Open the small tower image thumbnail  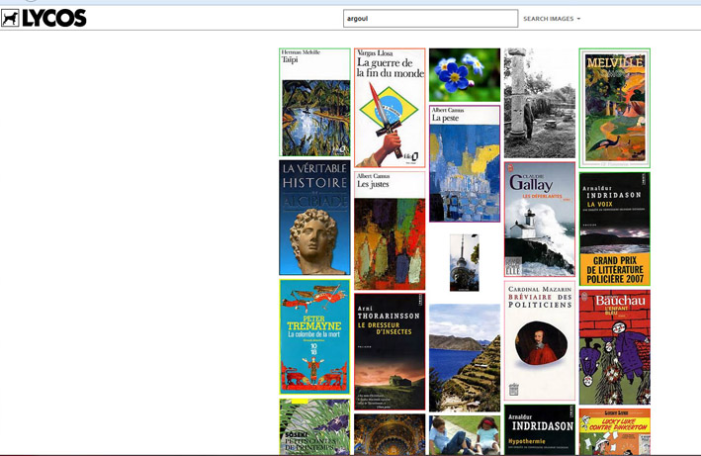tap(465, 263)
